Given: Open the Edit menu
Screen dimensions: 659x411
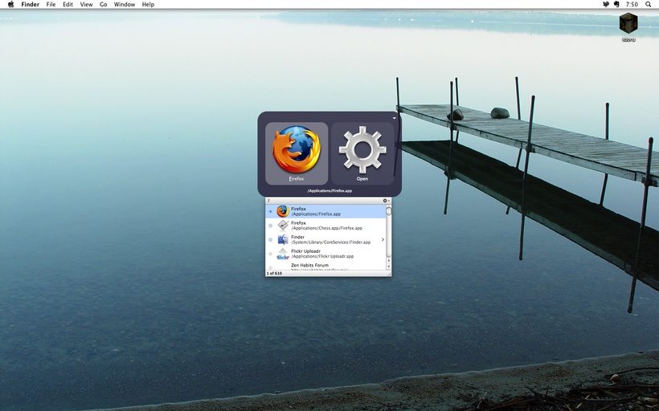Looking at the screenshot, I should click(x=68, y=4).
